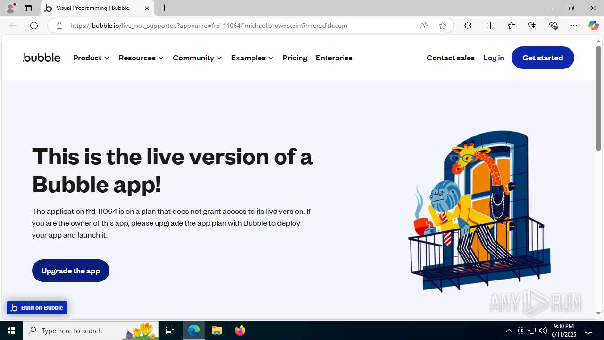
Task: Open the Enterprise page
Action: [334, 58]
